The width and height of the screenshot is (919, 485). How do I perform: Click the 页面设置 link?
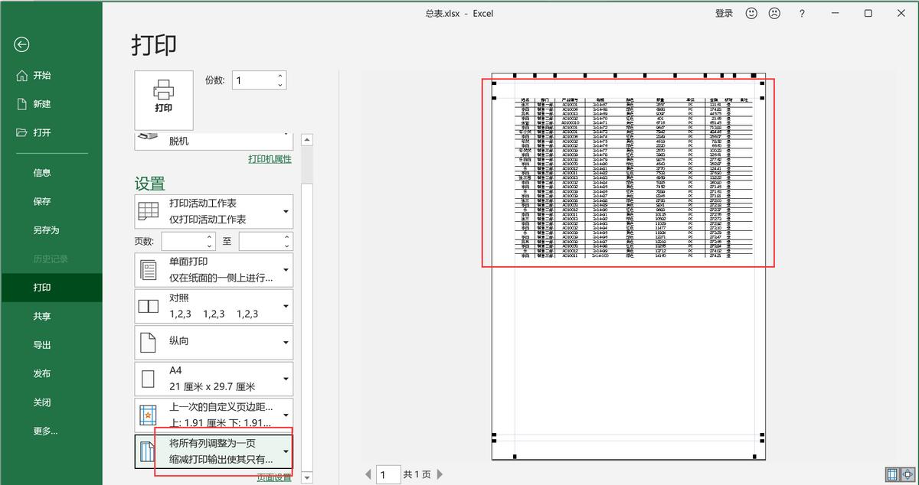(274, 478)
